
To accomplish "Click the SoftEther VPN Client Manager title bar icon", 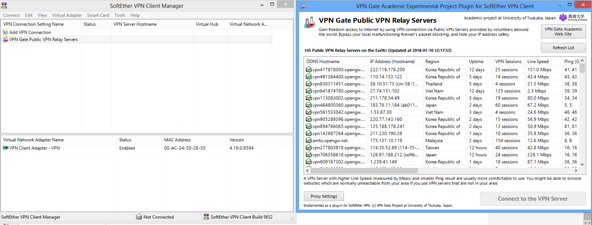I will [x=4, y=6].
